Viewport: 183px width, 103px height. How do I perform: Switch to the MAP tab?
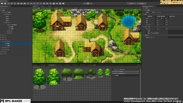tap(35, 6)
